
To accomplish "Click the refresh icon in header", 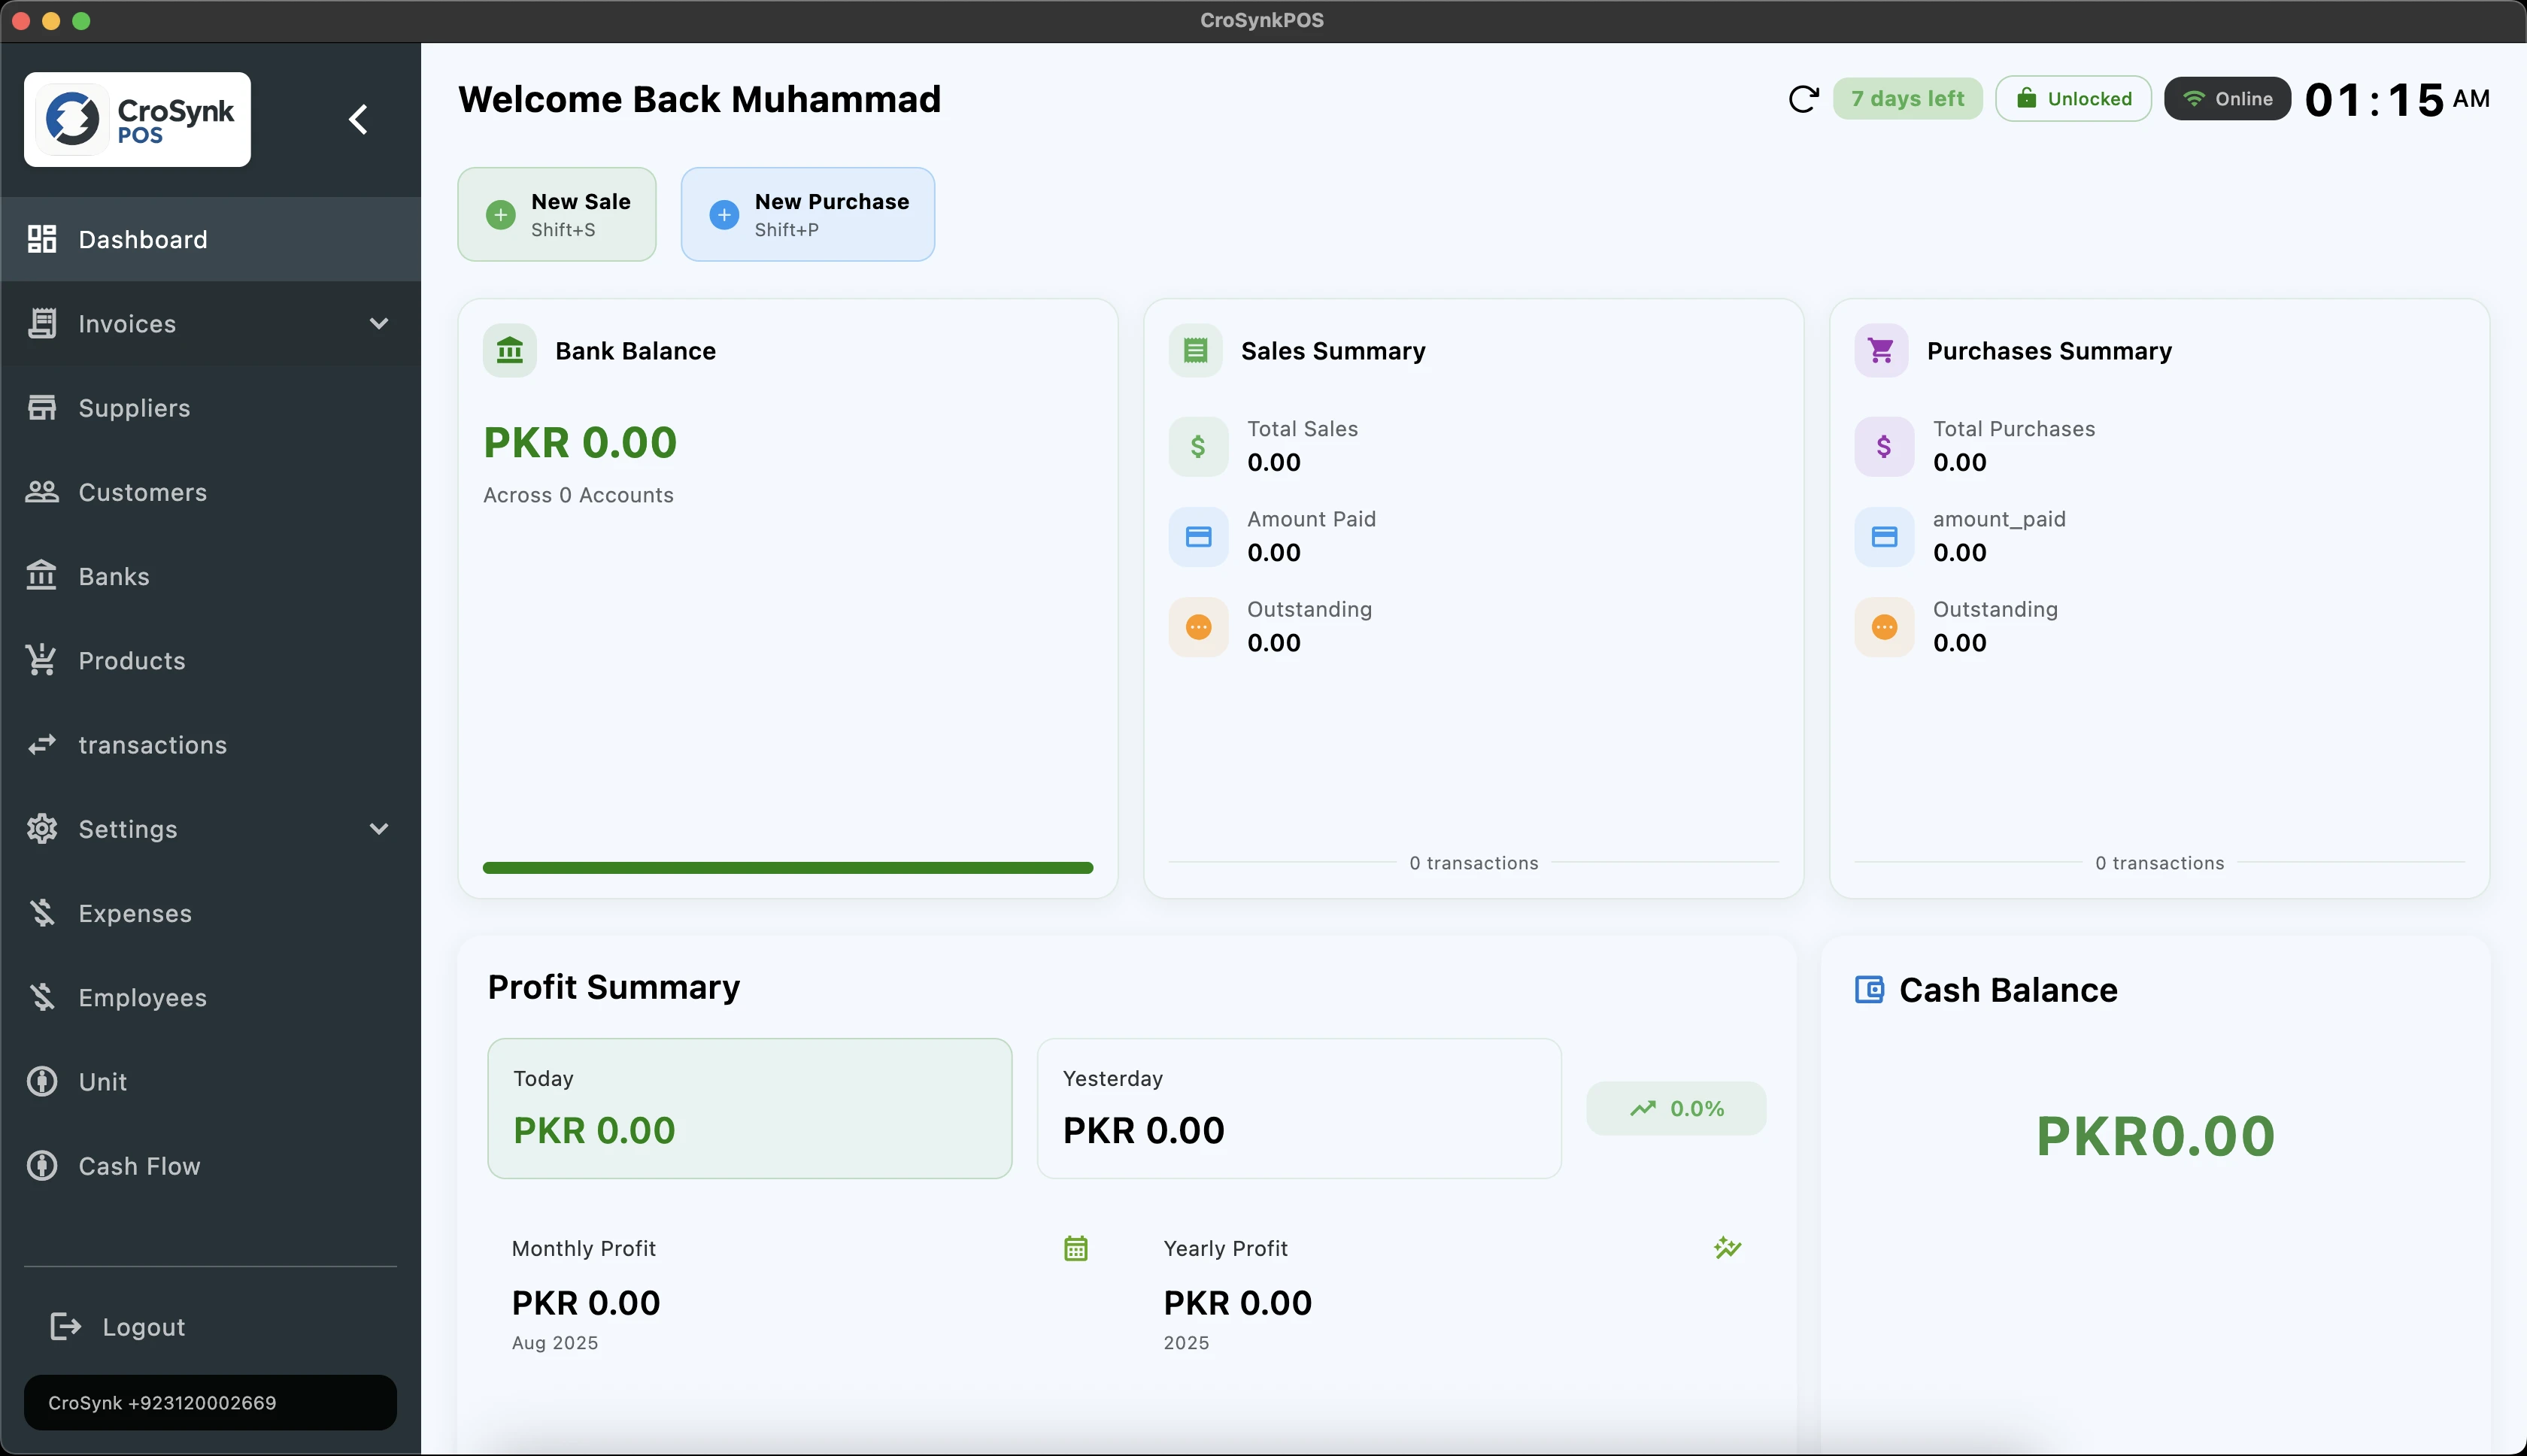I will [x=1802, y=99].
